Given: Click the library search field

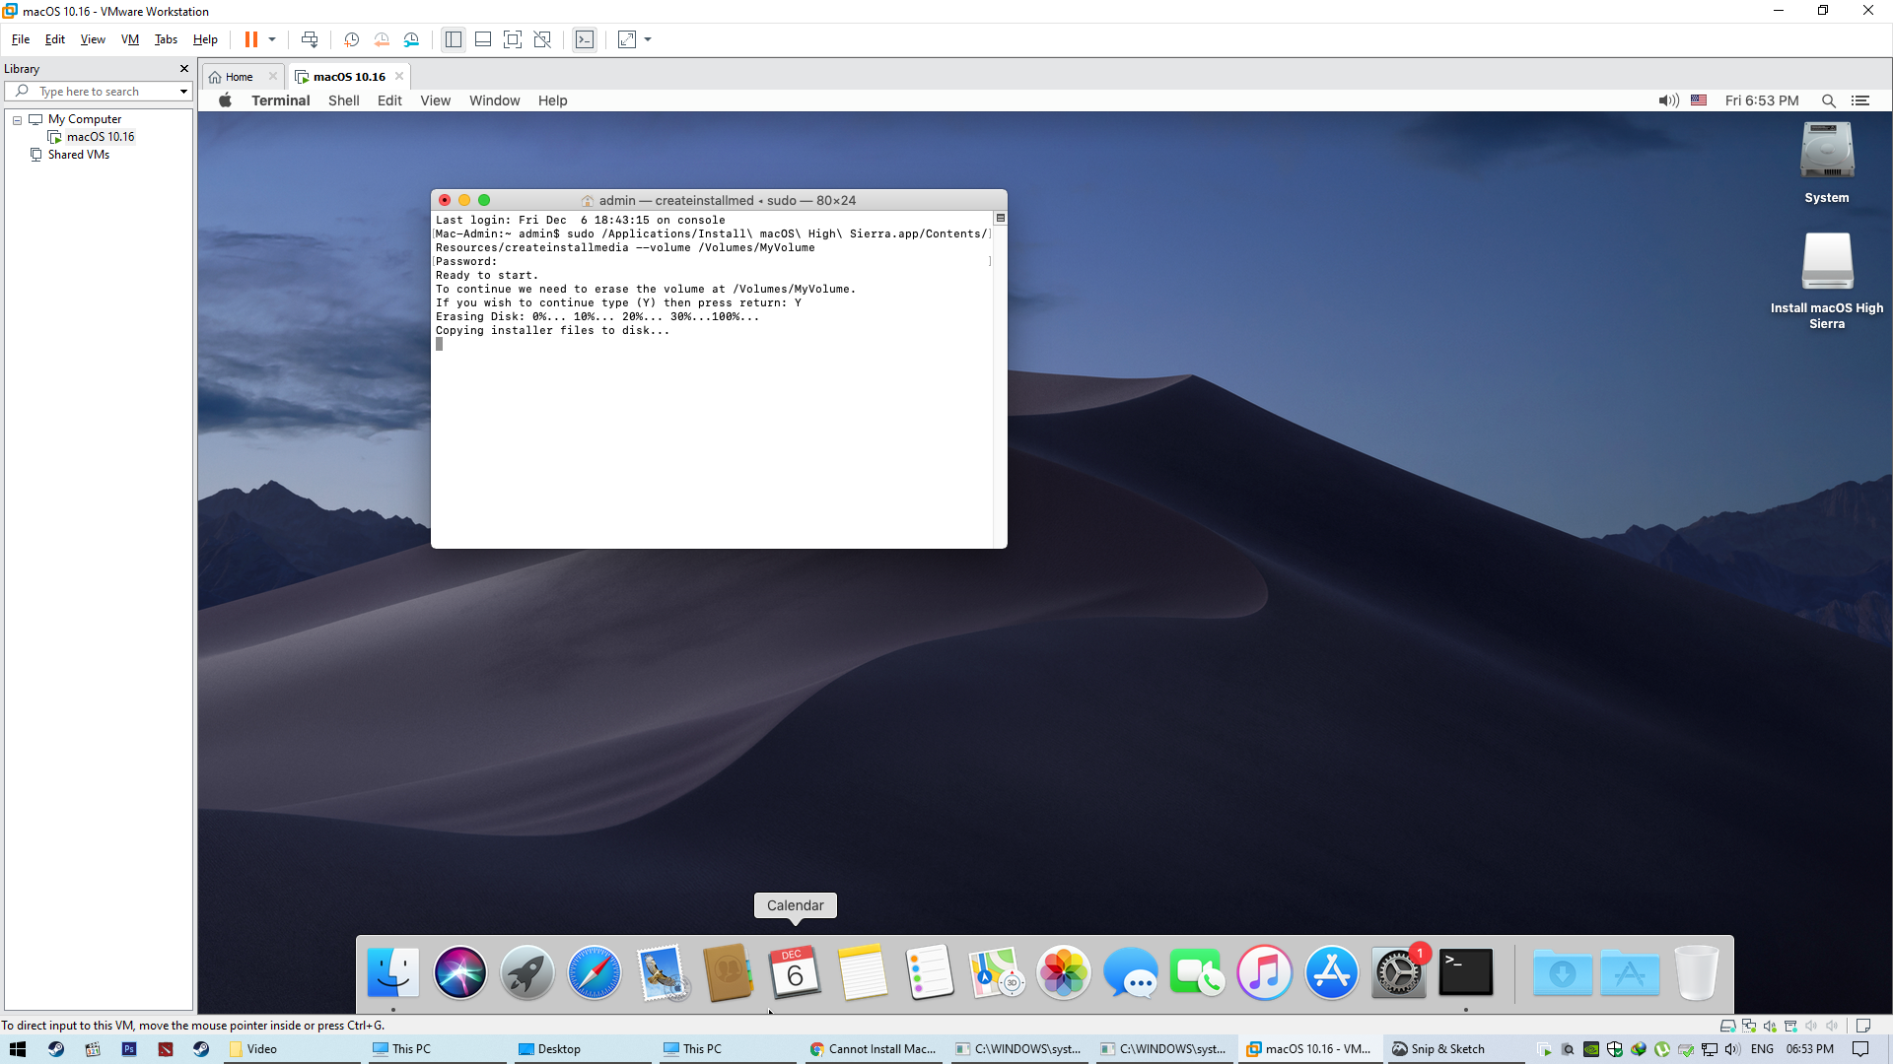Looking at the screenshot, I should click(x=99, y=92).
